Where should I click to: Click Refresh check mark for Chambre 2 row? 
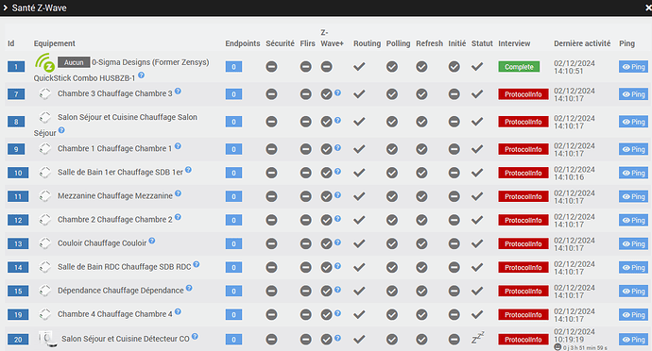click(421, 220)
